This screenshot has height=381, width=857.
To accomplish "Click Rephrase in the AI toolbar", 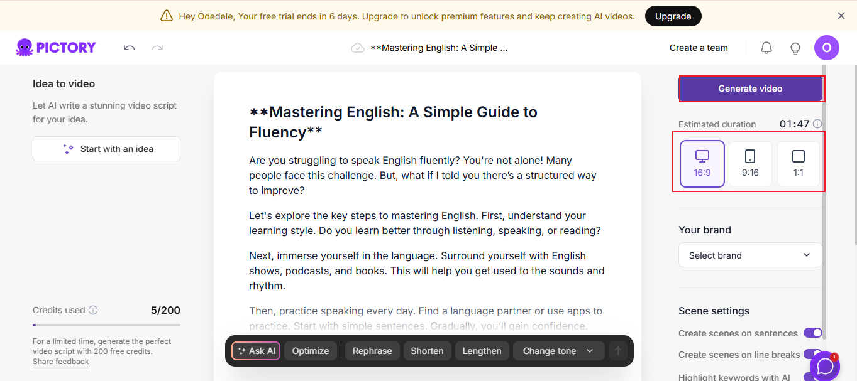I will click(372, 351).
